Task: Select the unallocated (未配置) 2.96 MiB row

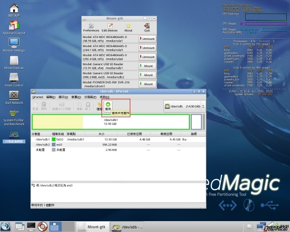Action: 118,150
